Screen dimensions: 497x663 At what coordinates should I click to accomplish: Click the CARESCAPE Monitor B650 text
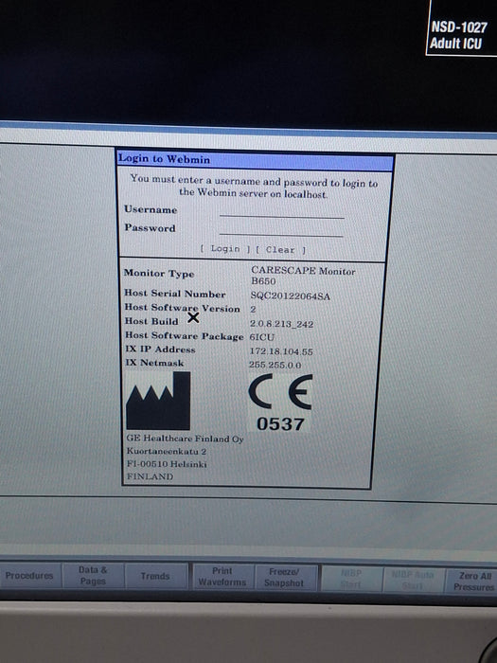coord(303,276)
